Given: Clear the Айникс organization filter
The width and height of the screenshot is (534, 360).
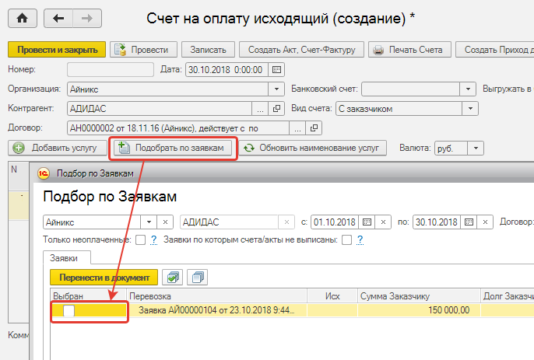Looking at the screenshot, I should [165, 222].
